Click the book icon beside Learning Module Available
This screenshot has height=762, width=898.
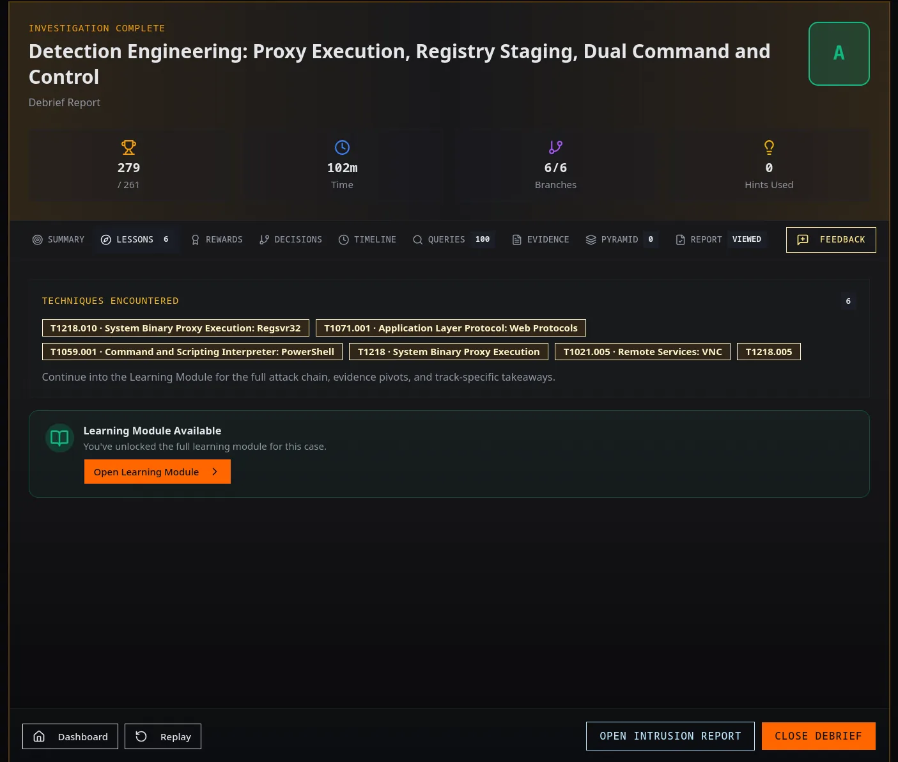pos(59,438)
